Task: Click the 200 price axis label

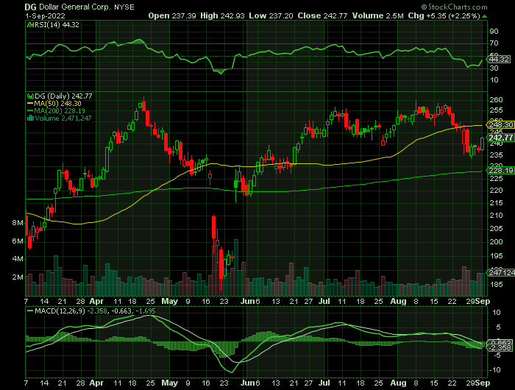Action: point(496,242)
